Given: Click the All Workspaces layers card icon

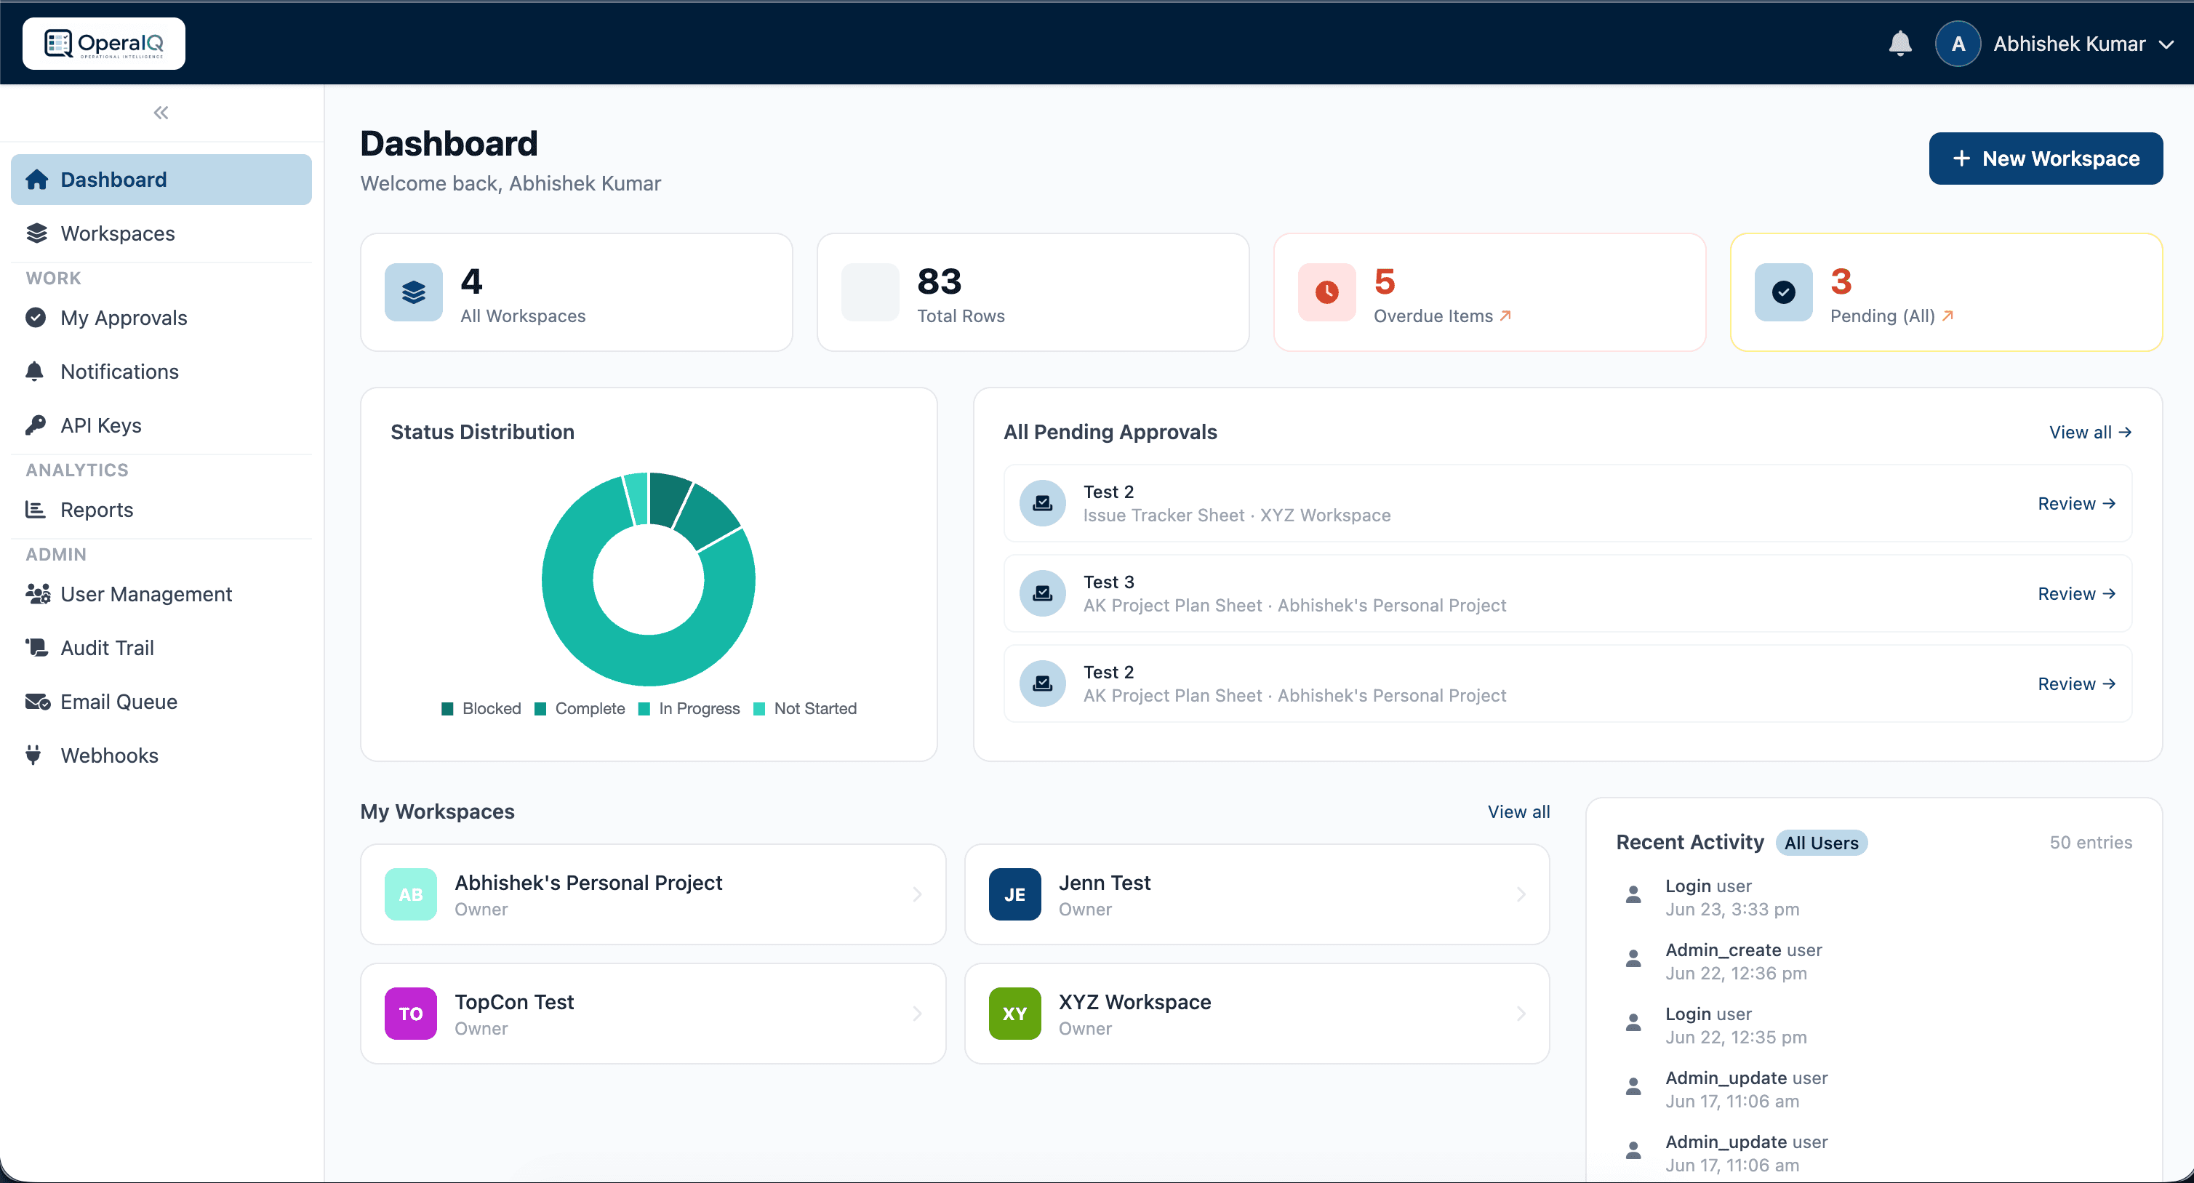Looking at the screenshot, I should click(413, 292).
